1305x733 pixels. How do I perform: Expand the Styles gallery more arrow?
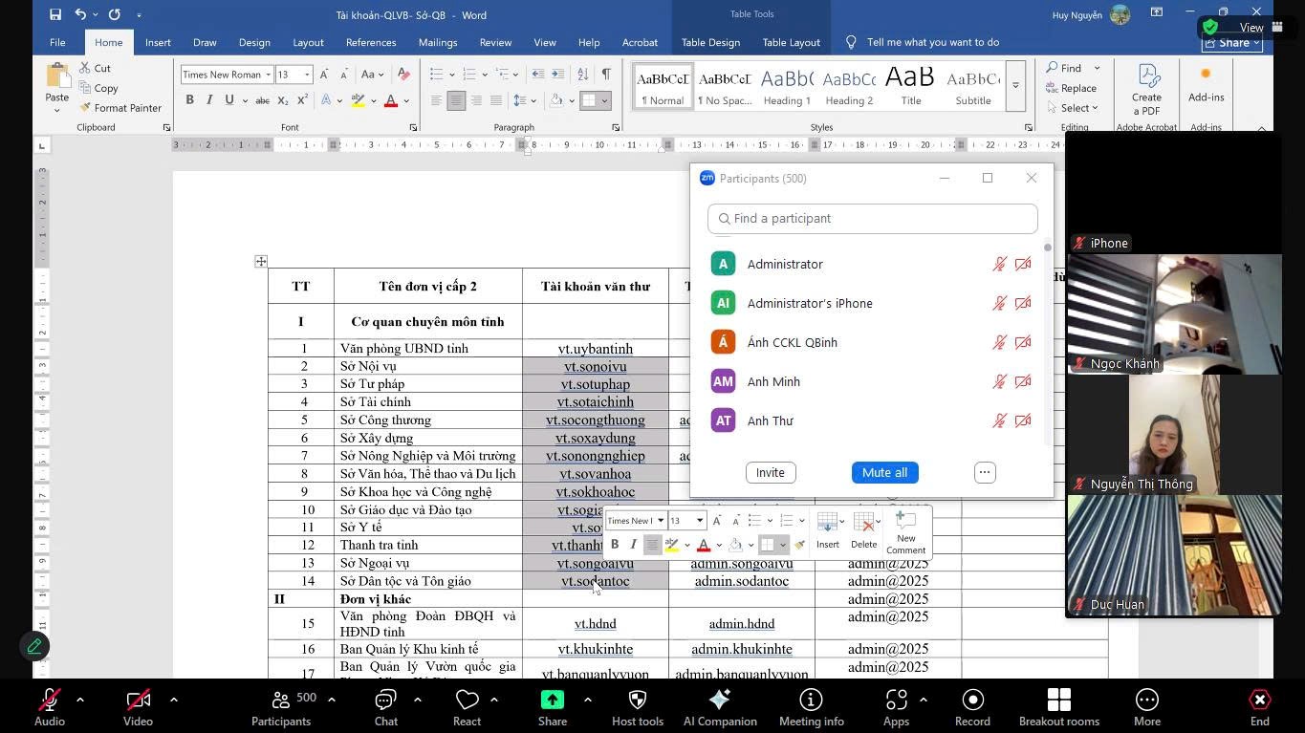(x=1015, y=86)
